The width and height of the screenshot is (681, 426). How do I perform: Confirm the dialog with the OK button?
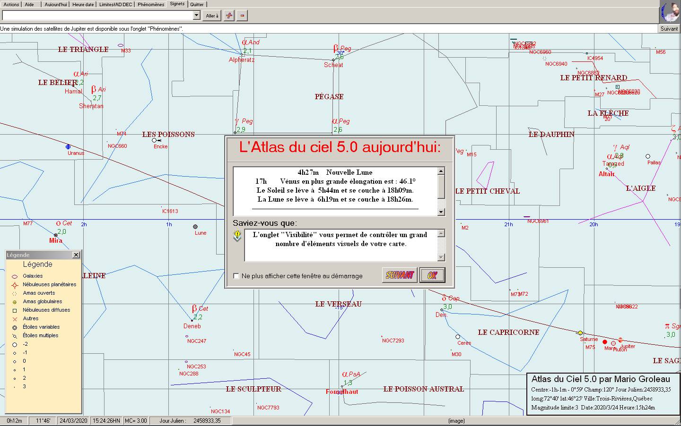432,275
